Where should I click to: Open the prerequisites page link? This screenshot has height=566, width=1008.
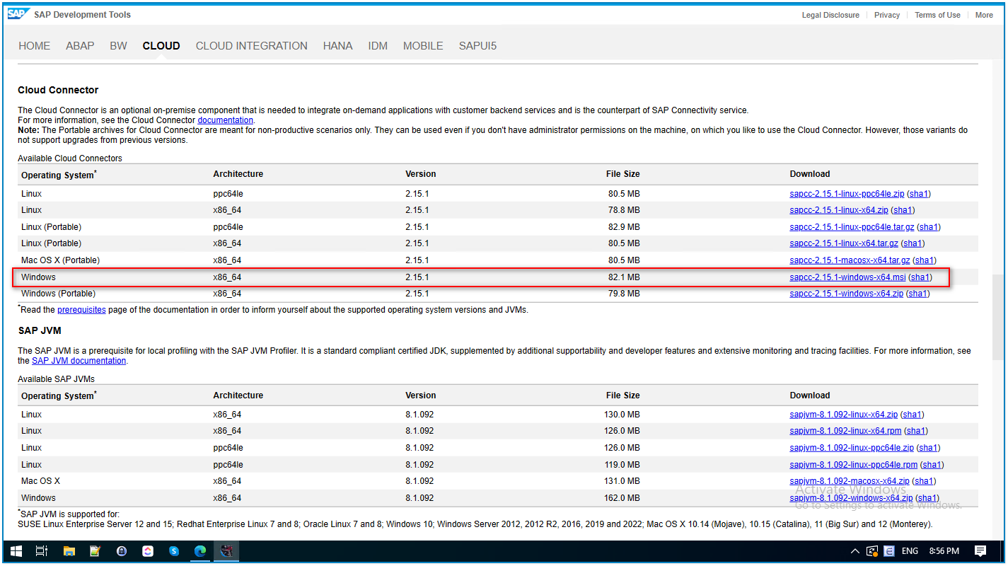tap(81, 309)
